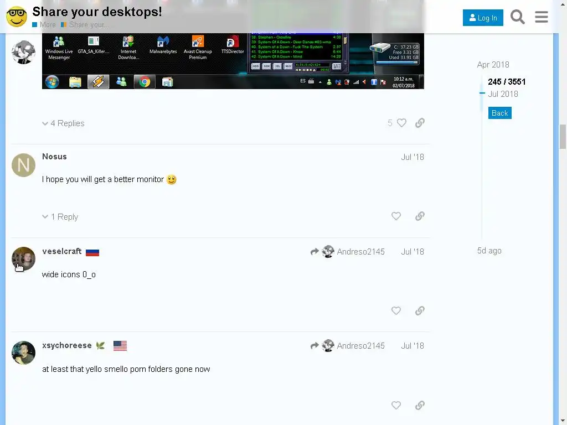567x425 pixels.
Task: Click the Russian flag next to veselcraft
Action: tap(92, 252)
